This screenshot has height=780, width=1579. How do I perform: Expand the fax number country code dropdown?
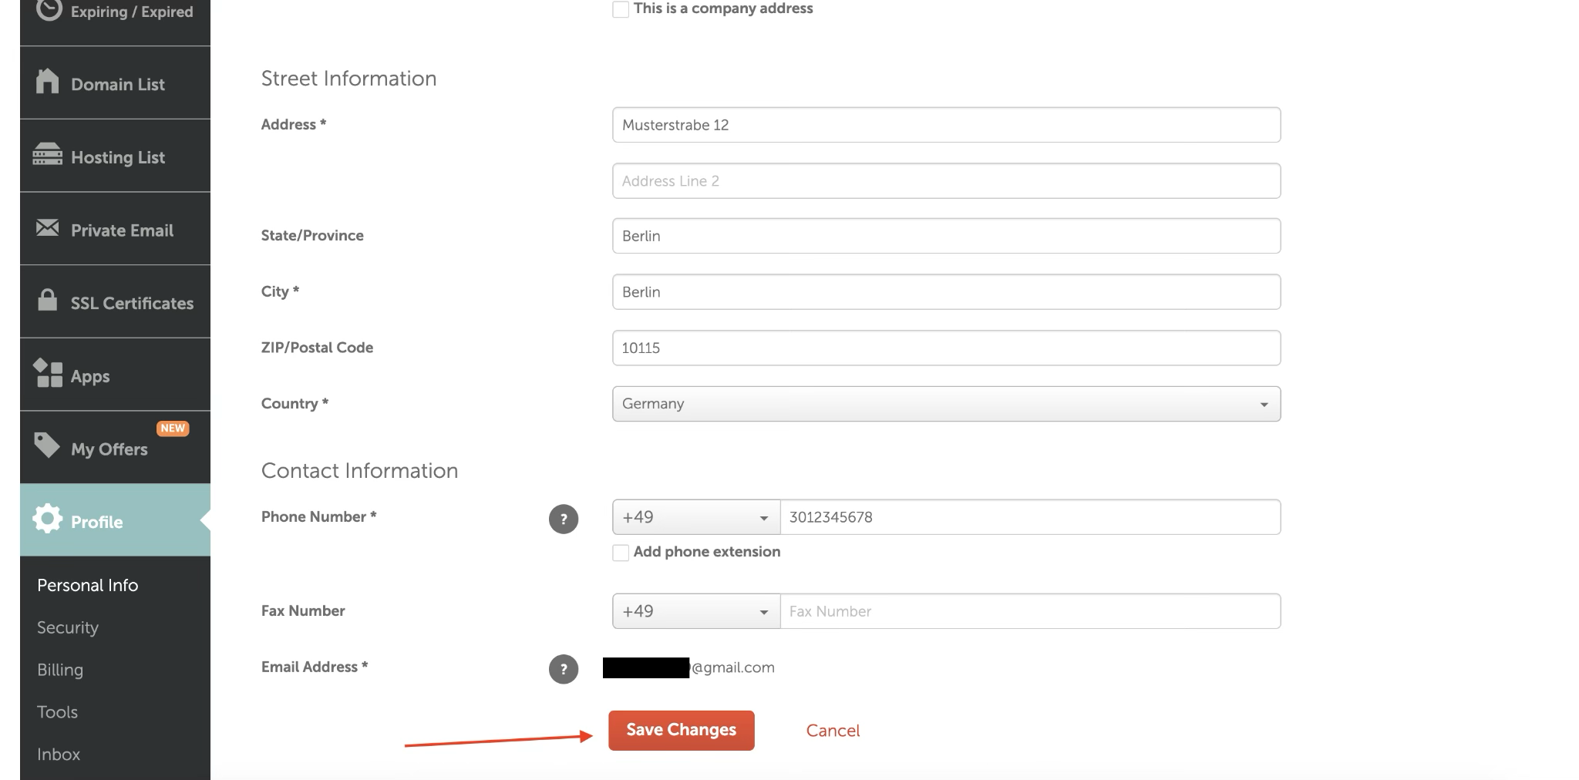coord(695,611)
